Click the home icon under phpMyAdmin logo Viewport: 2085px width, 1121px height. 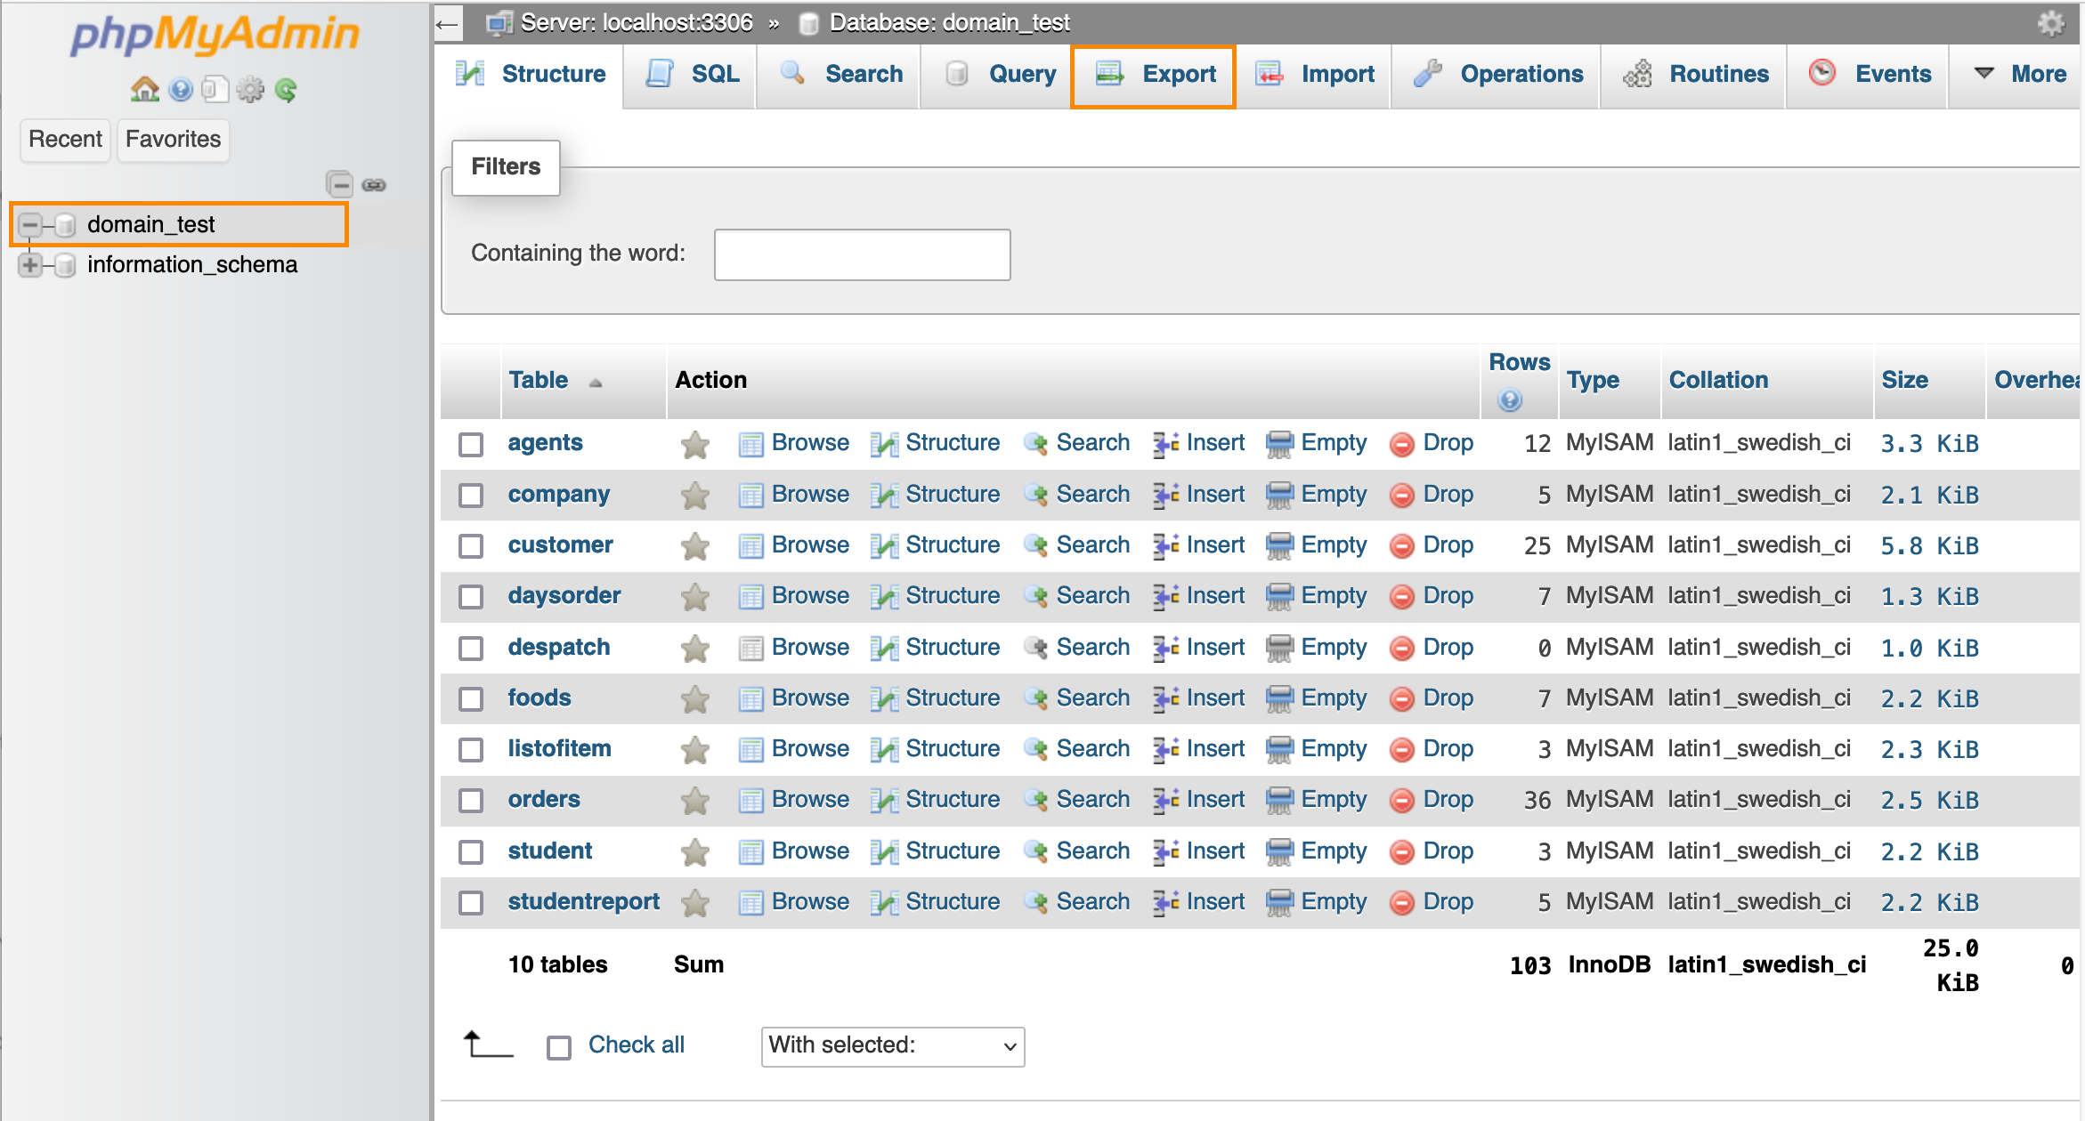(144, 90)
